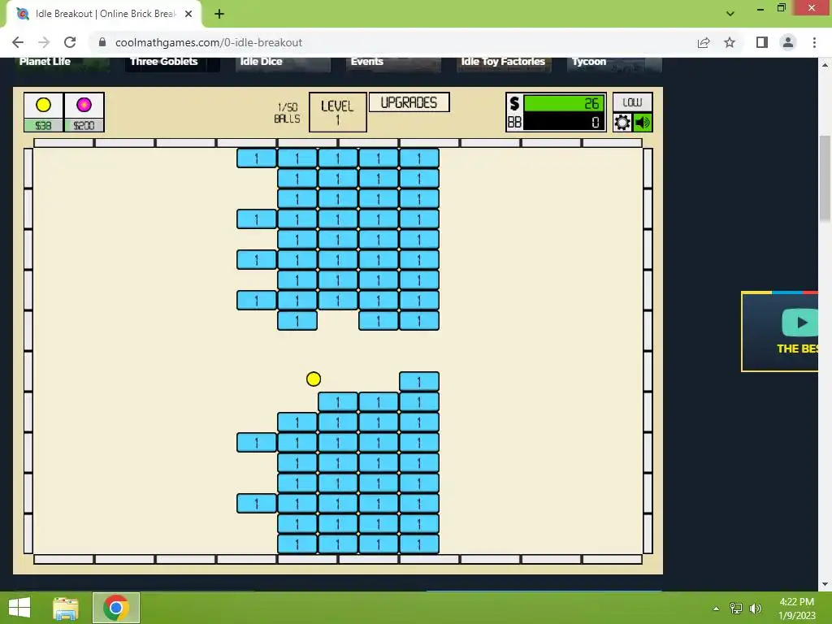
Task: View site security lock info
Action: 102,42
